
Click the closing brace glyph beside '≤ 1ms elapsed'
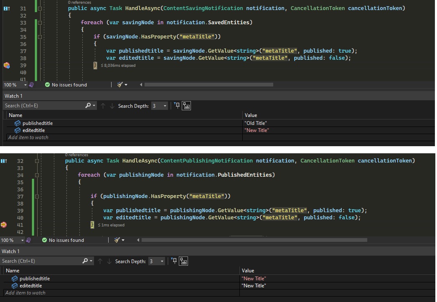92,225
